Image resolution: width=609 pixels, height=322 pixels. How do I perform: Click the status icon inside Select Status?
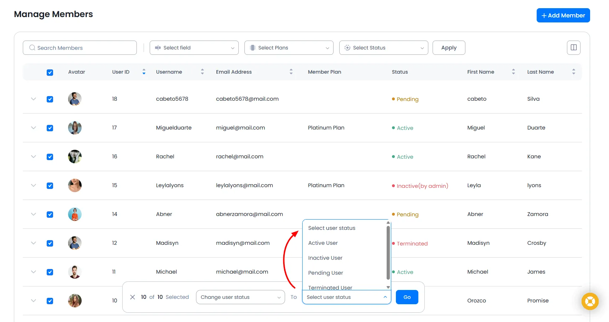[347, 47]
